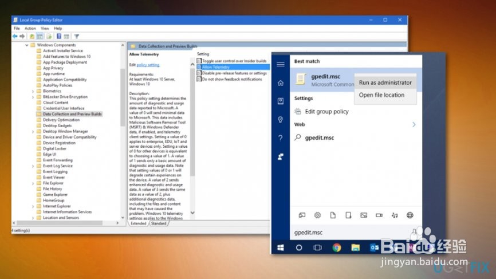Choose Open file location from context menu
The width and height of the screenshot is (496, 279).
[385, 95]
